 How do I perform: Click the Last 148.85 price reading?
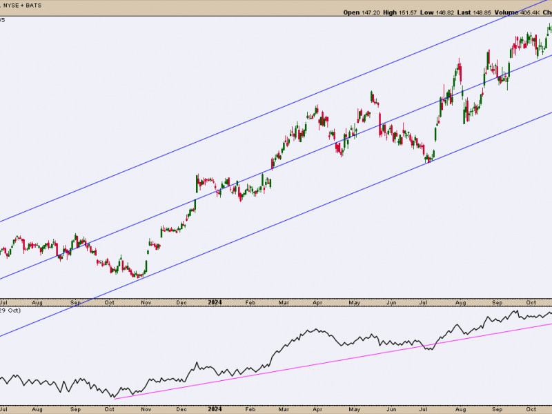(x=474, y=12)
